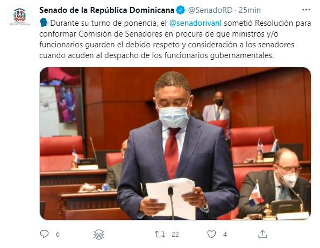Click the blue verified badge
The height and width of the screenshot is (248, 320).
click(x=180, y=10)
